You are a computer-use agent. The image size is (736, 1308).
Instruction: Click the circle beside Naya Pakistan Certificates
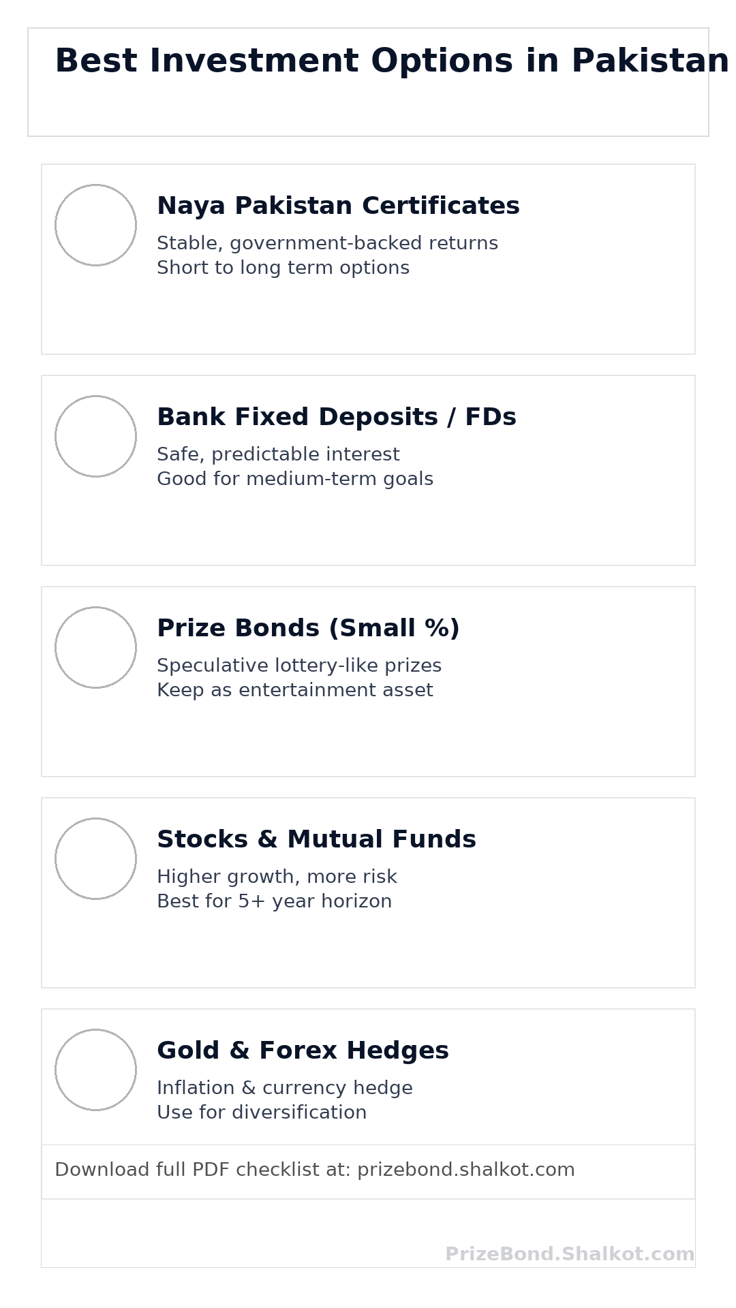tap(95, 225)
